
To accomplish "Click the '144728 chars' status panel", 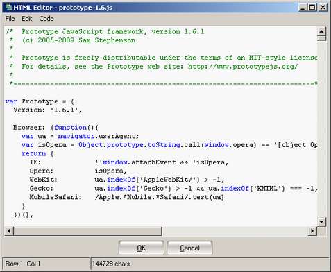I will (210, 264).
